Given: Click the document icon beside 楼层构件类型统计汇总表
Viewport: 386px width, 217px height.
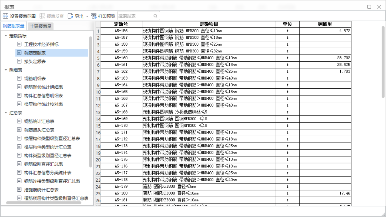Looking at the screenshot, I should (19, 147).
